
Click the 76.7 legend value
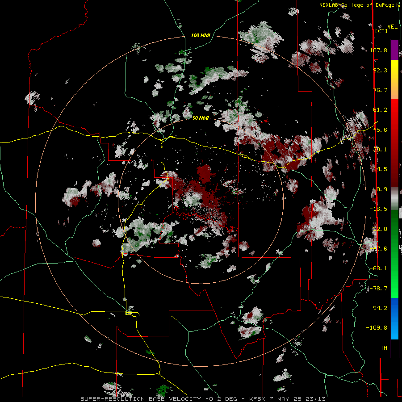[380, 90]
